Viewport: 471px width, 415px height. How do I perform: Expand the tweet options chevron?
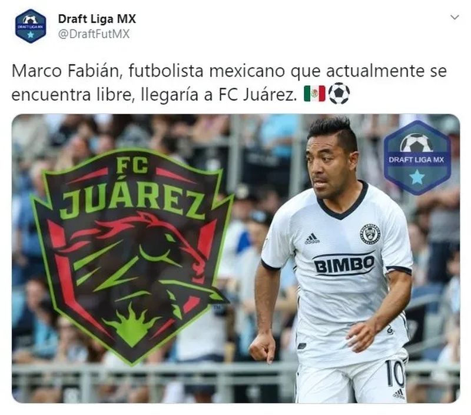point(455,18)
